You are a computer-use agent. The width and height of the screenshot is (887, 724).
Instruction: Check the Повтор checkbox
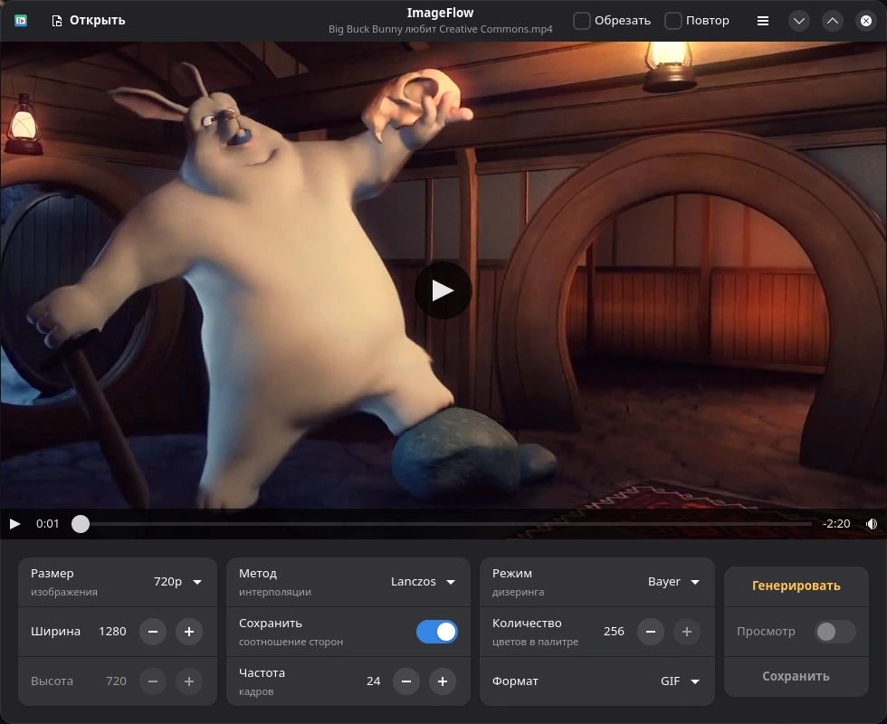(x=673, y=20)
